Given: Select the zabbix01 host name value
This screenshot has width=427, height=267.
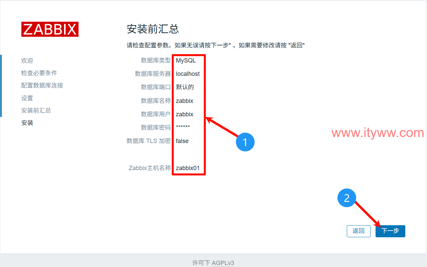Looking at the screenshot, I should click(188, 168).
